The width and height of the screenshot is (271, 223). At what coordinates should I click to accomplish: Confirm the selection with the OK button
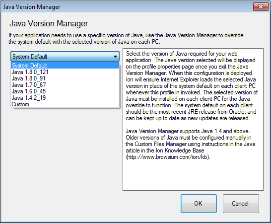pyautogui.click(x=199, y=204)
